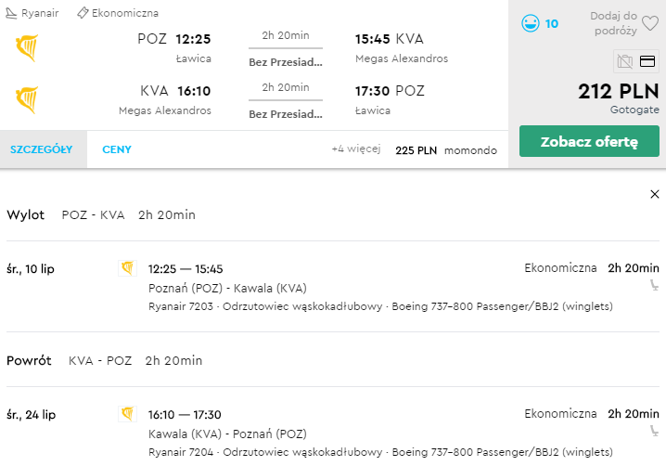Image resolution: width=666 pixels, height=466 pixels.
Task: Expand the +4 więcej offers list
Action: [355, 149]
